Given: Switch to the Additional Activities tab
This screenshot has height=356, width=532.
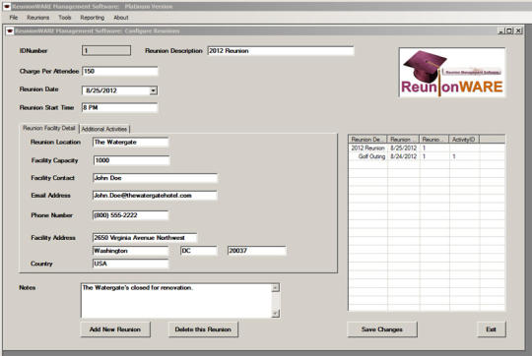Looking at the screenshot, I should pyautogui.click(x=104, y=129).
